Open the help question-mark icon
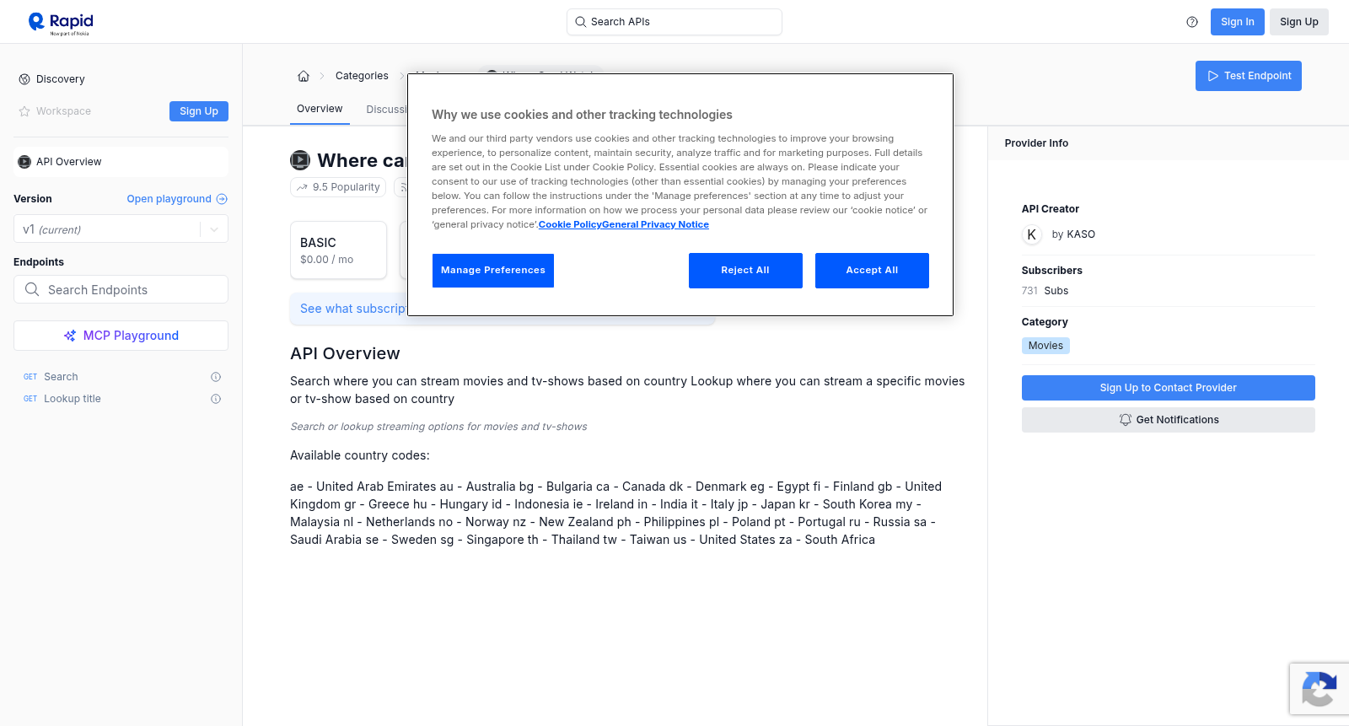1349x726 pixels. tap(1192, 22)
